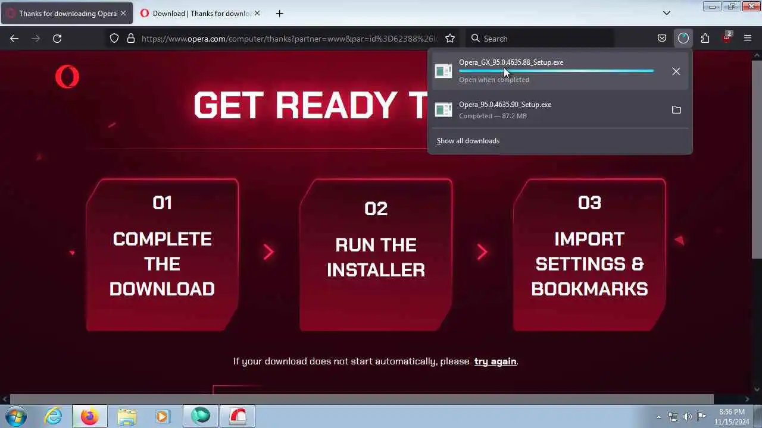762x428 pixels.
Task: Click the Opera GX download progress bar
Action: coord(556,71)
